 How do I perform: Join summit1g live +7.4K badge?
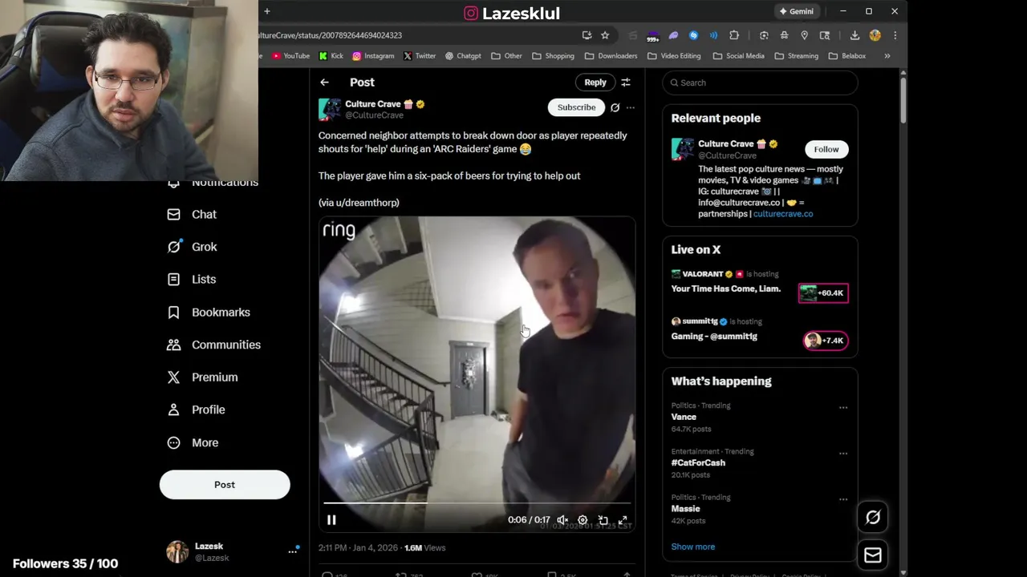pos(825,341)
